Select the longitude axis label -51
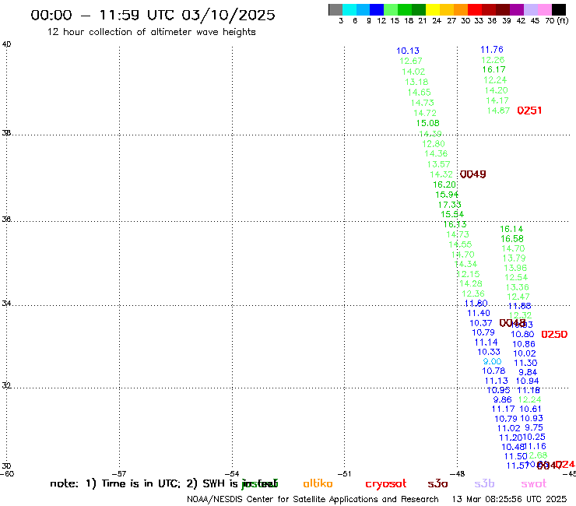 point(344,474)
